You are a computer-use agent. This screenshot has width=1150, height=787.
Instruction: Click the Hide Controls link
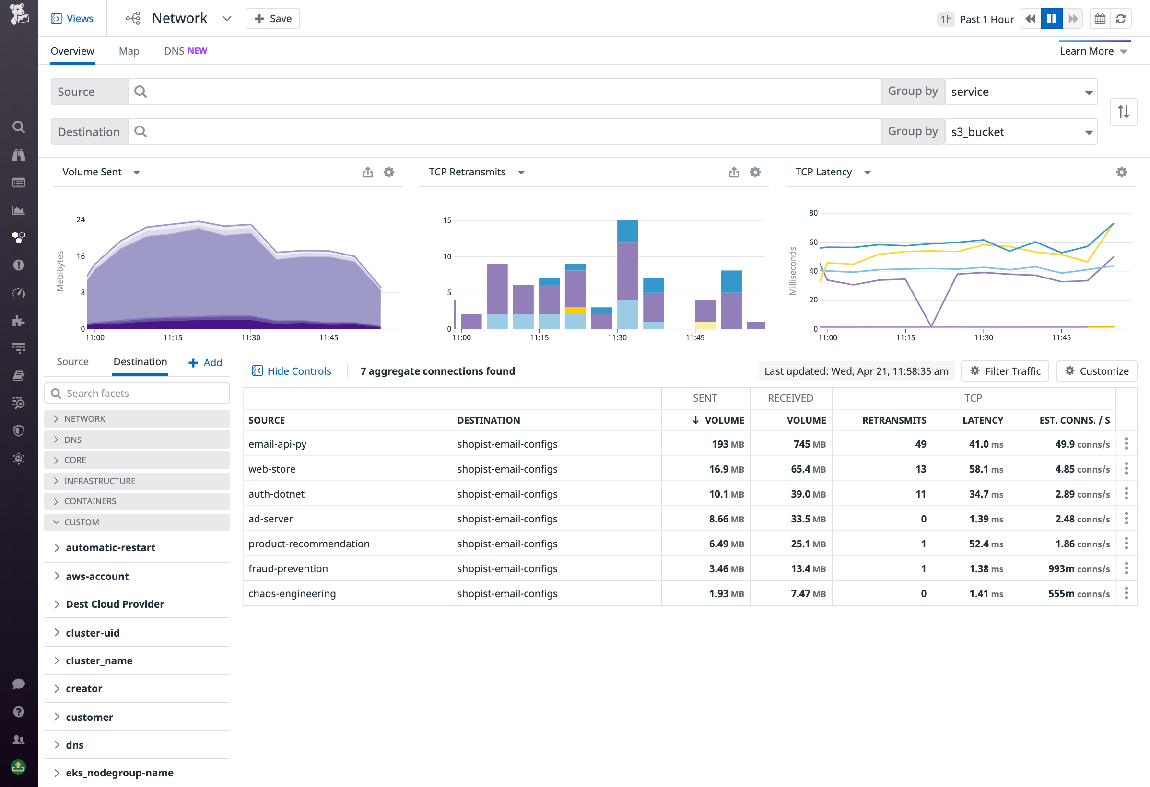[x=292, y=370]
